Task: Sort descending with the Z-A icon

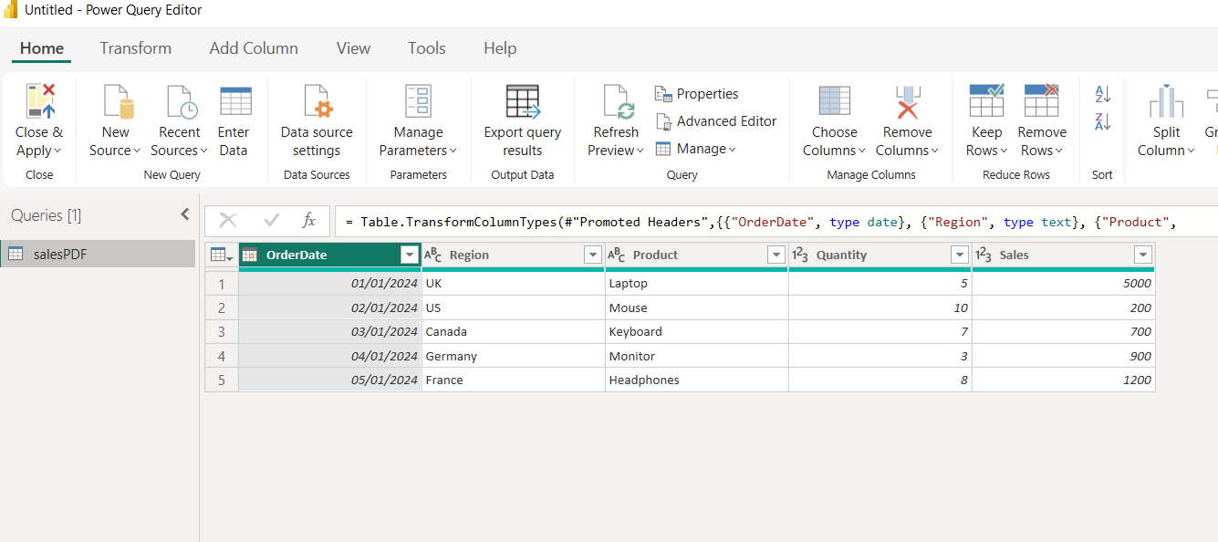Action: tap(1102, 121)
